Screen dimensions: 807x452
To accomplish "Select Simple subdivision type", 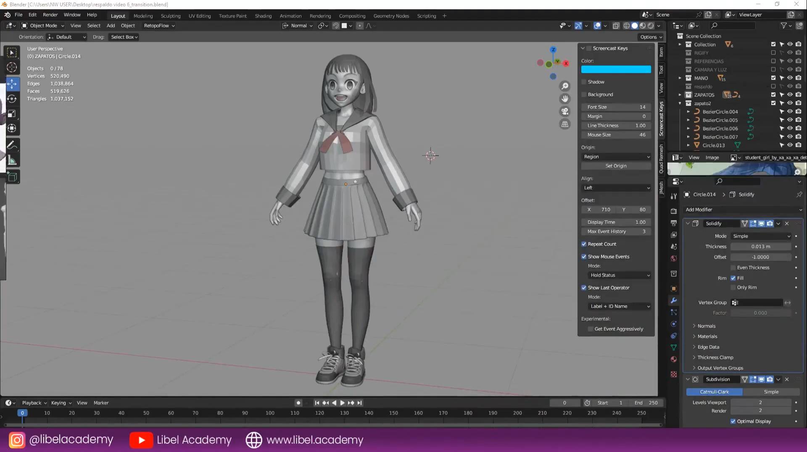I will coord(771,392).
